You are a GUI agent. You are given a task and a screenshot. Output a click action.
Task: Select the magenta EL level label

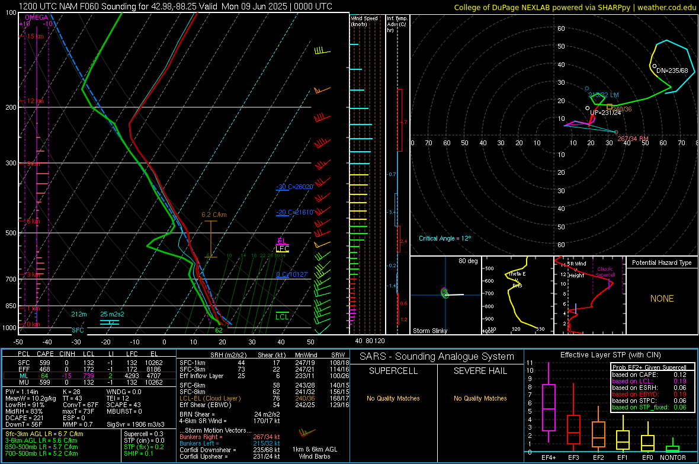(x=282, y=241)
